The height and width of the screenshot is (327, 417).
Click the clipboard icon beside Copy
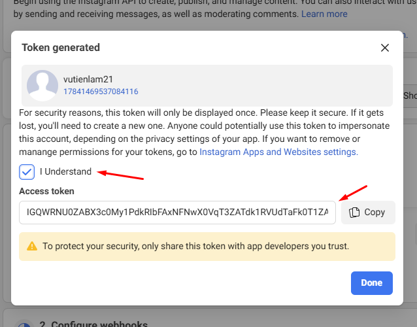point(355,213)
